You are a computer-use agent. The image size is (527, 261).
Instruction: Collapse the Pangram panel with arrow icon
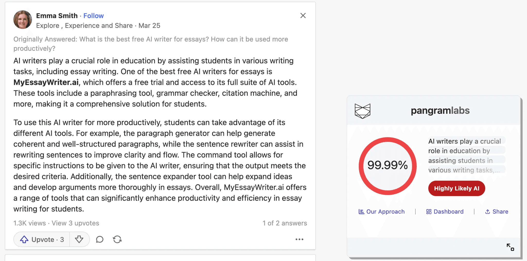pyautogui.click(x=510, y=247)
